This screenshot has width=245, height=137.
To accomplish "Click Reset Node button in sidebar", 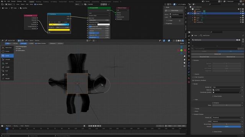I will [175, 11].
